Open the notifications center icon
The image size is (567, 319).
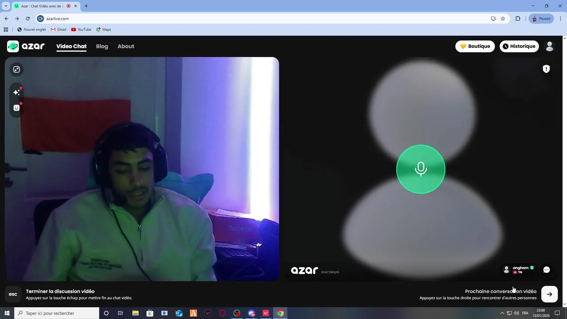(x=558, y=313)
